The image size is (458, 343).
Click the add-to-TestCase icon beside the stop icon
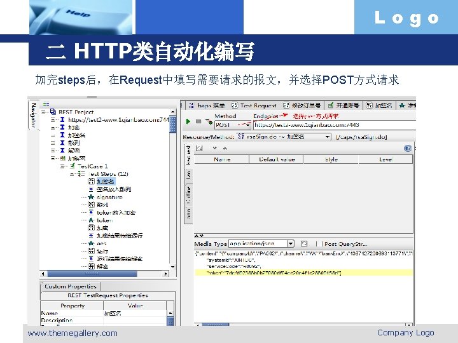209,122
